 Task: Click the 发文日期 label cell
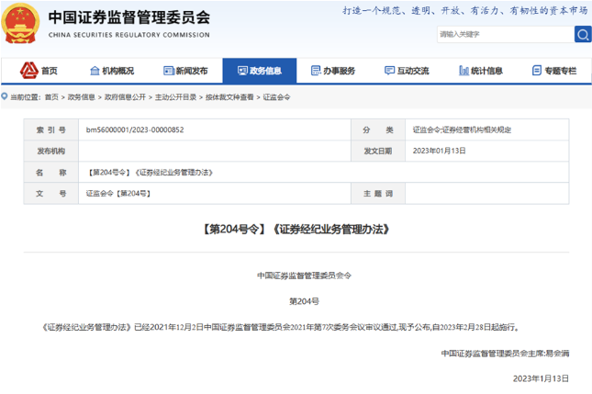[378, 151]
